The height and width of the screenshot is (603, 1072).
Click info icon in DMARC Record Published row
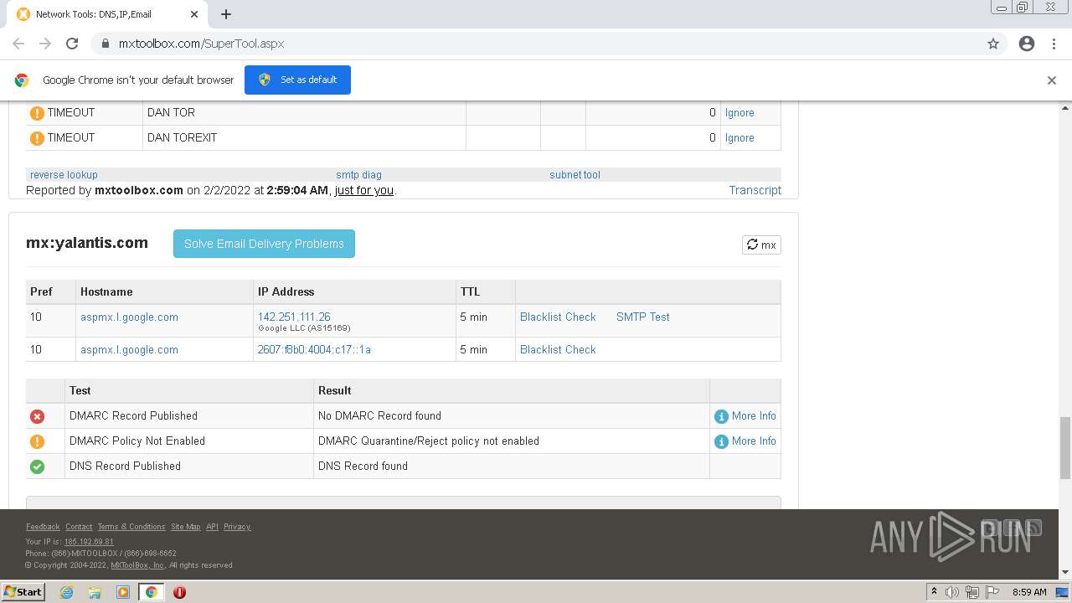(x=721, y=416)
